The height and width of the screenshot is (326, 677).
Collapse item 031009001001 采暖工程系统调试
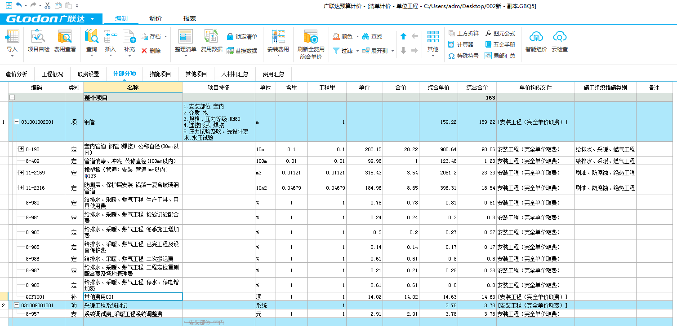click(17, 305)
